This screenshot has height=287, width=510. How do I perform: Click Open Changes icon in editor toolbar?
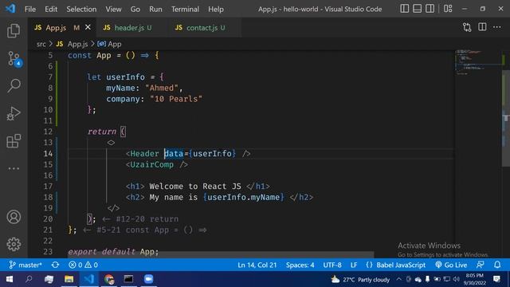467,27
